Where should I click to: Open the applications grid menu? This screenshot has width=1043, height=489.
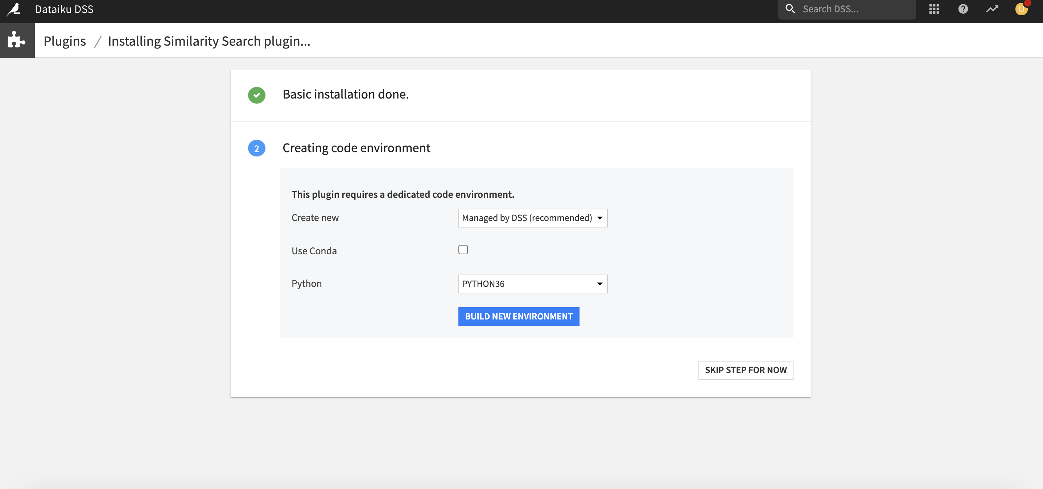tap(934, 9)
